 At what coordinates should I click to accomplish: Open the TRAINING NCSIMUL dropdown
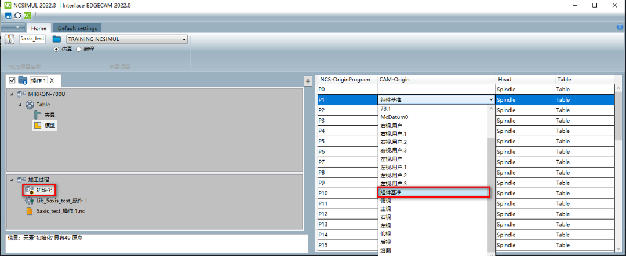pos(127,39)
